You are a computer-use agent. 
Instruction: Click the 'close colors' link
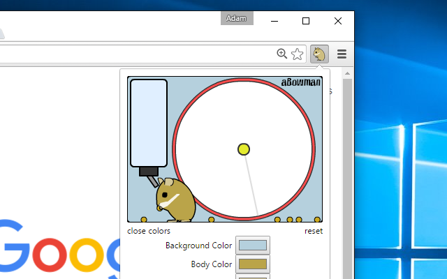[149, 231]
